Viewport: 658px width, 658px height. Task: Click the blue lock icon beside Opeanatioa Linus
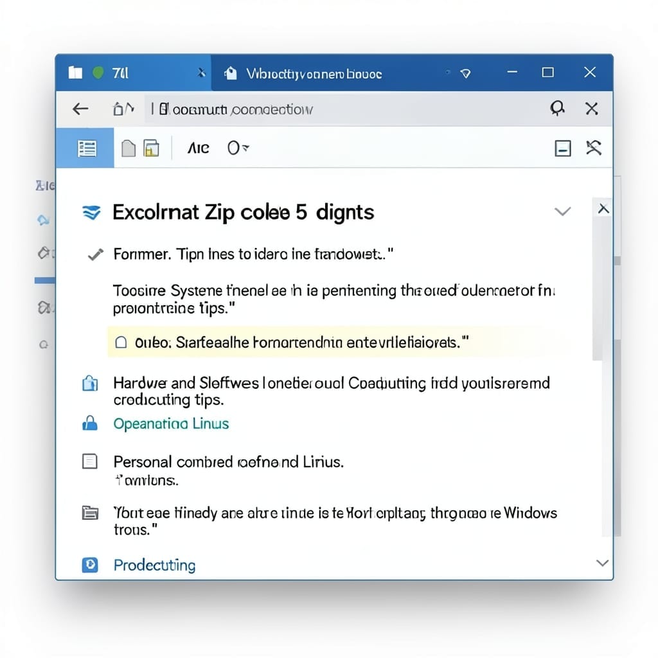click(90, 423)
